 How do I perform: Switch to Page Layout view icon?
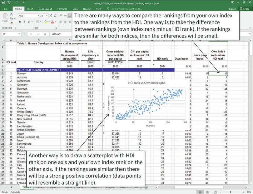208,191
